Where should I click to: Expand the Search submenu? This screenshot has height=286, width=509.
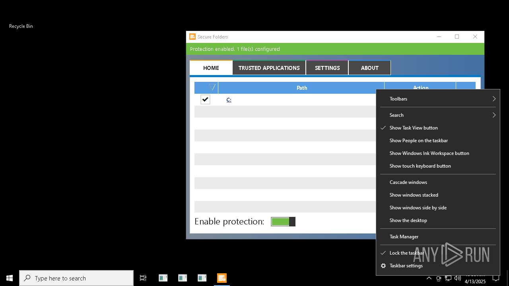pos(438,115)
